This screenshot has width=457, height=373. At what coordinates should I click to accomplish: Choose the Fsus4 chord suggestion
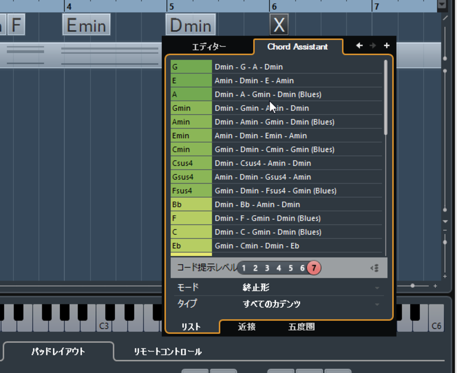pyautogui.click(x=191, y=191)
